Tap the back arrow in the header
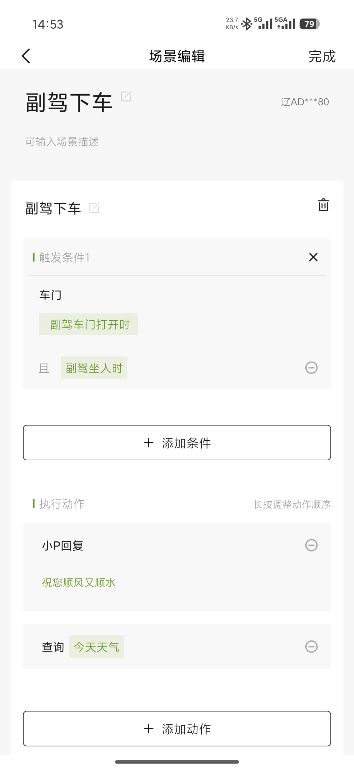This screenshot has width=354, height=769. (x=26, y=56)
